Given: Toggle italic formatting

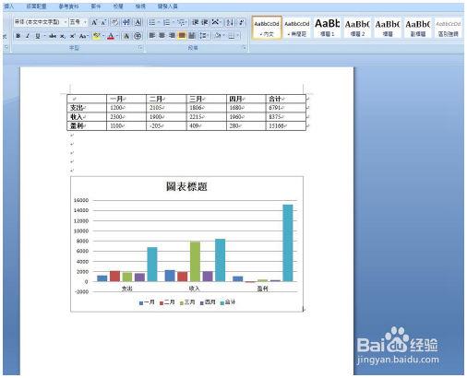Looking at the screenshot, I should (28, 36).
